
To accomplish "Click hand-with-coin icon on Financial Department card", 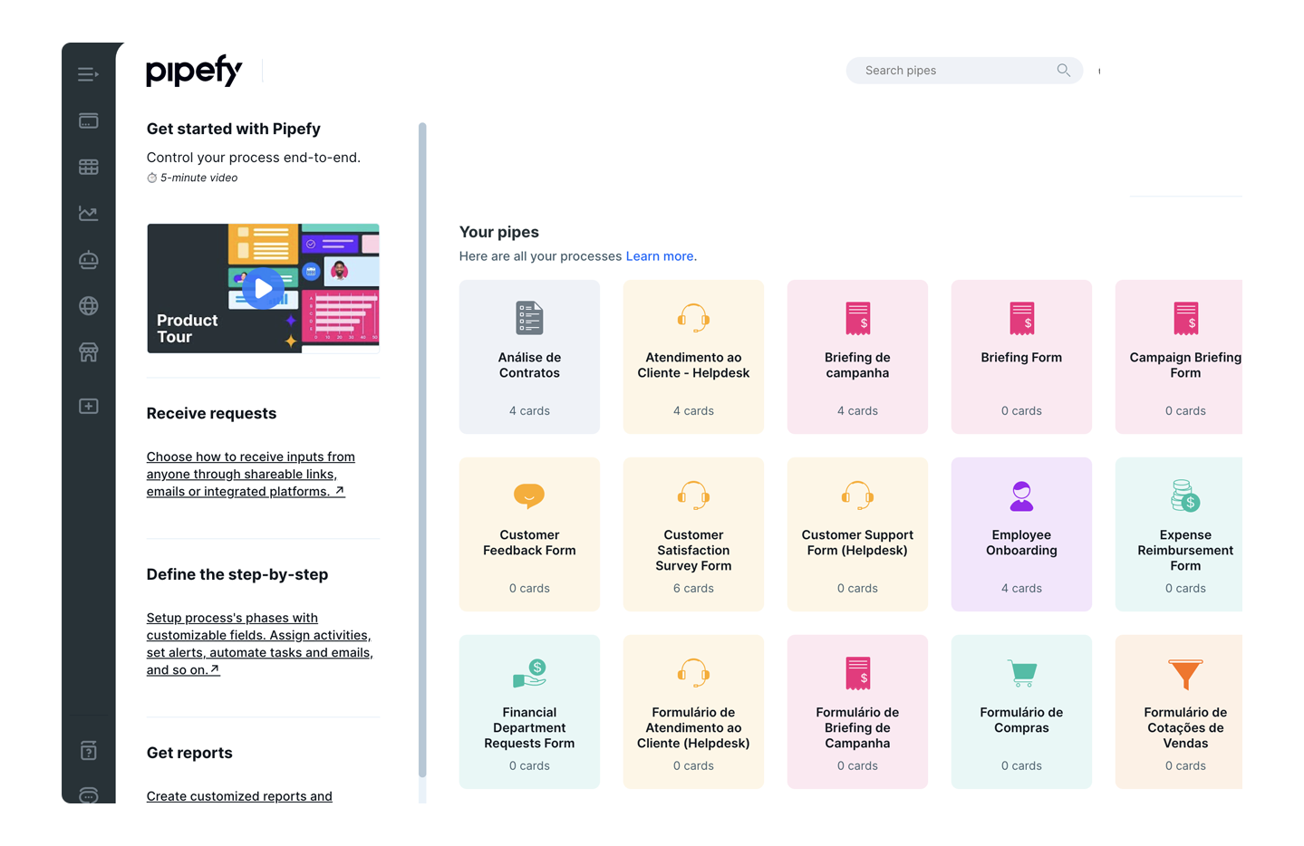I will point(529,673).
